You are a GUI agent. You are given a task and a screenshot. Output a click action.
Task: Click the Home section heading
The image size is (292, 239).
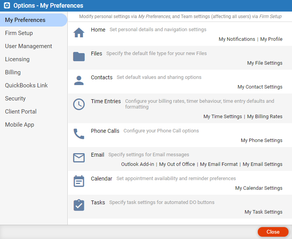[x=98, y=30]
